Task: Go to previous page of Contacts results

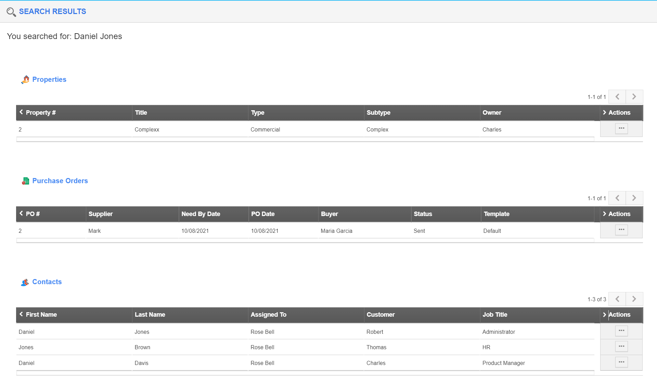Action: 617,299
